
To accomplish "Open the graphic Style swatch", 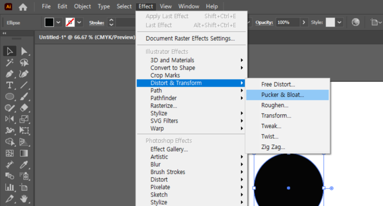I will click(x=330, y=22).
